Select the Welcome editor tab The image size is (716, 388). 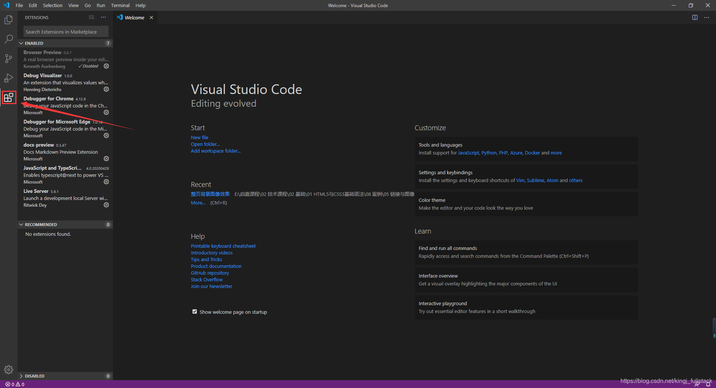[x=134, y=18]
